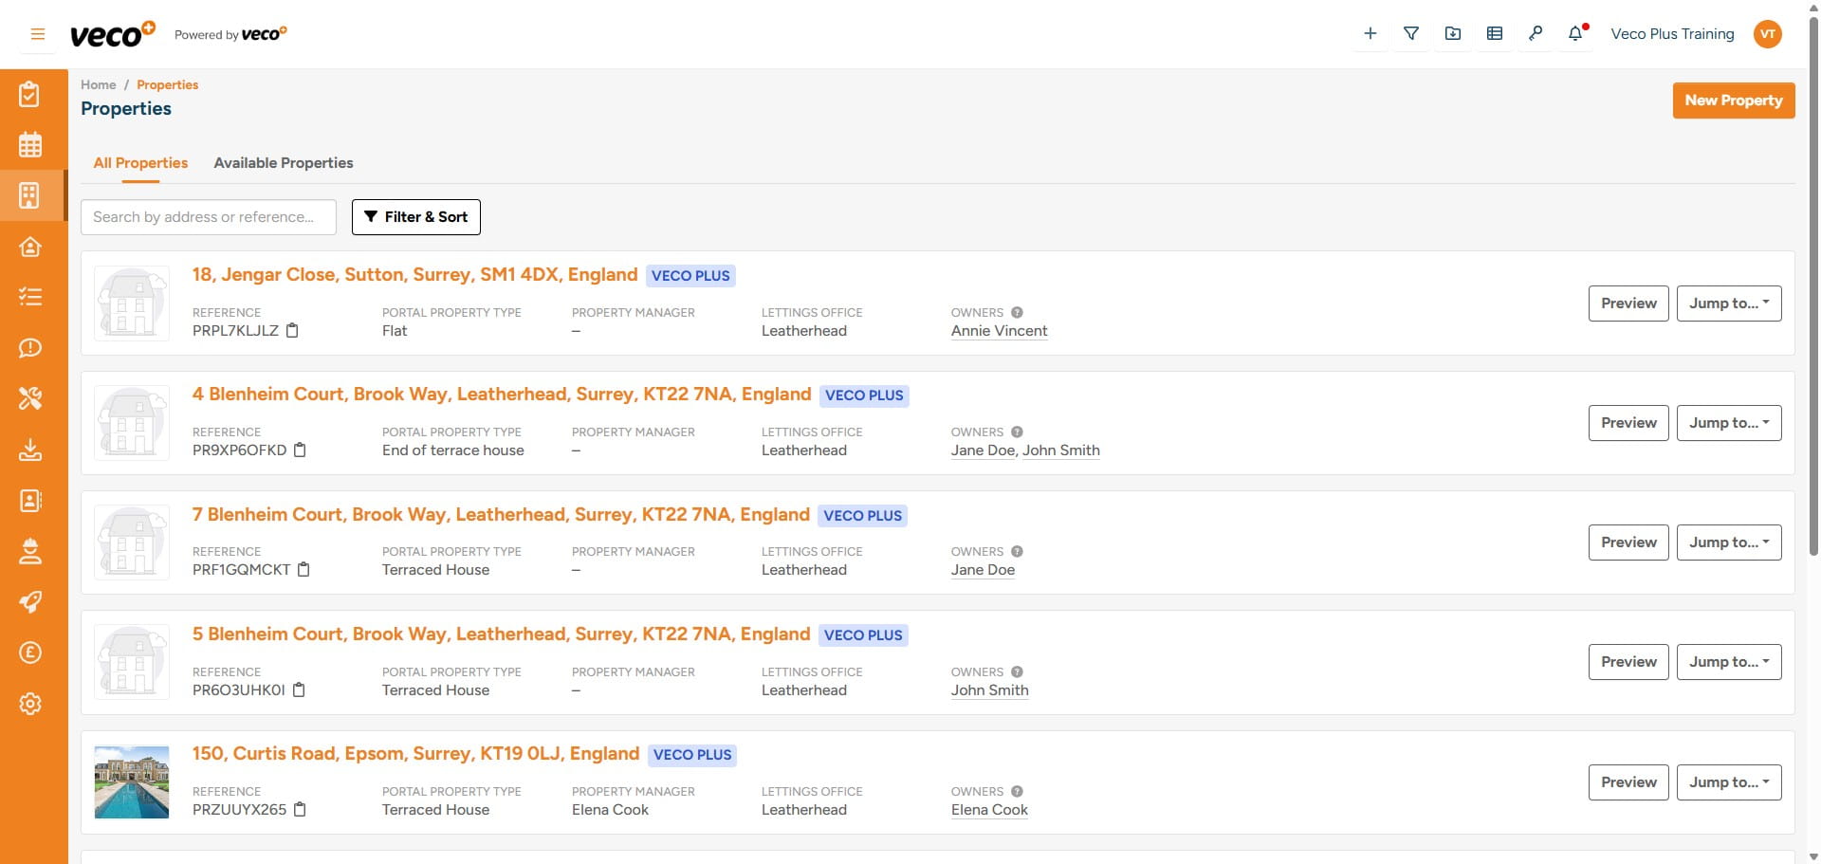Expand Jump to menu for 150 Curtis Road
Viewport: 1821px width, 864px height.
click(x=1728, y=781)
